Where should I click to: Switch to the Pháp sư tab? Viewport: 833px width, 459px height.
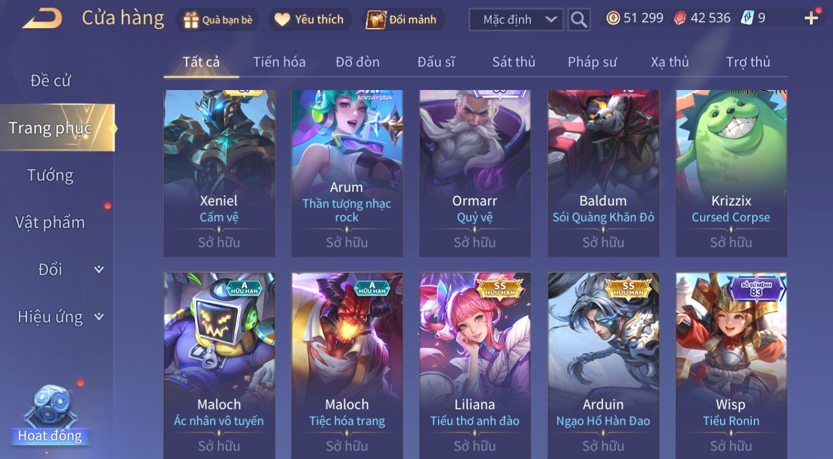[592, 62]
